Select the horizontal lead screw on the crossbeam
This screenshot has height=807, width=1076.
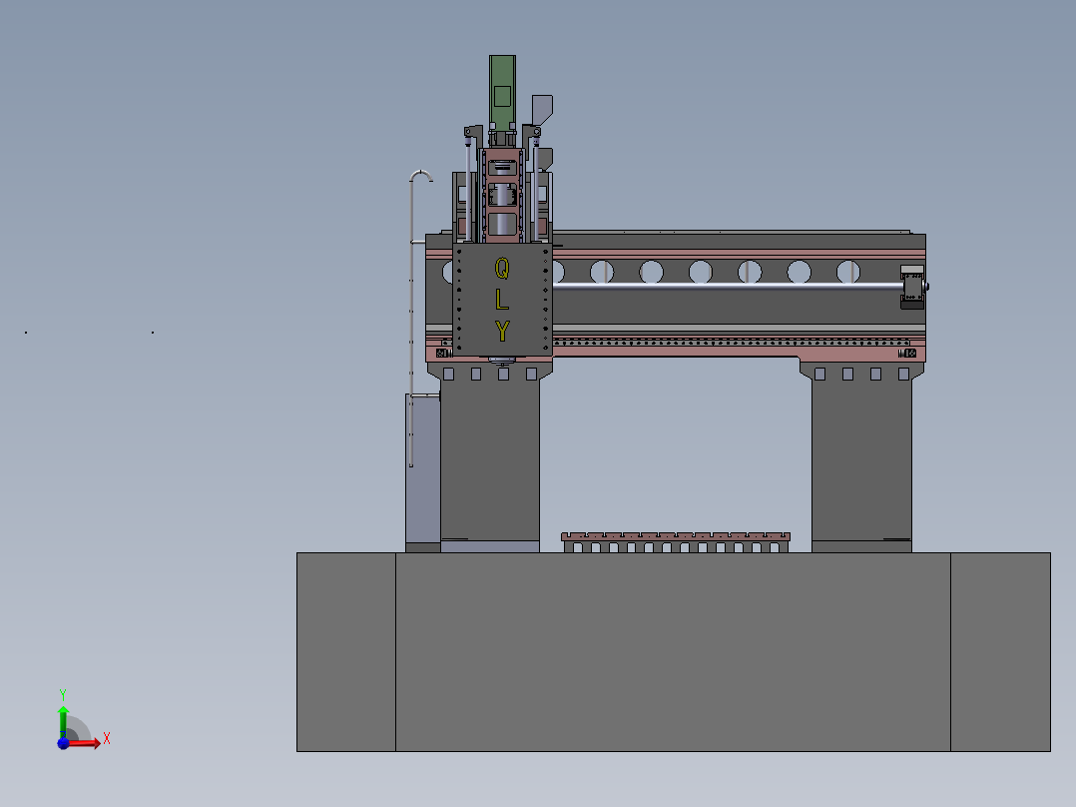click(728, 285)
